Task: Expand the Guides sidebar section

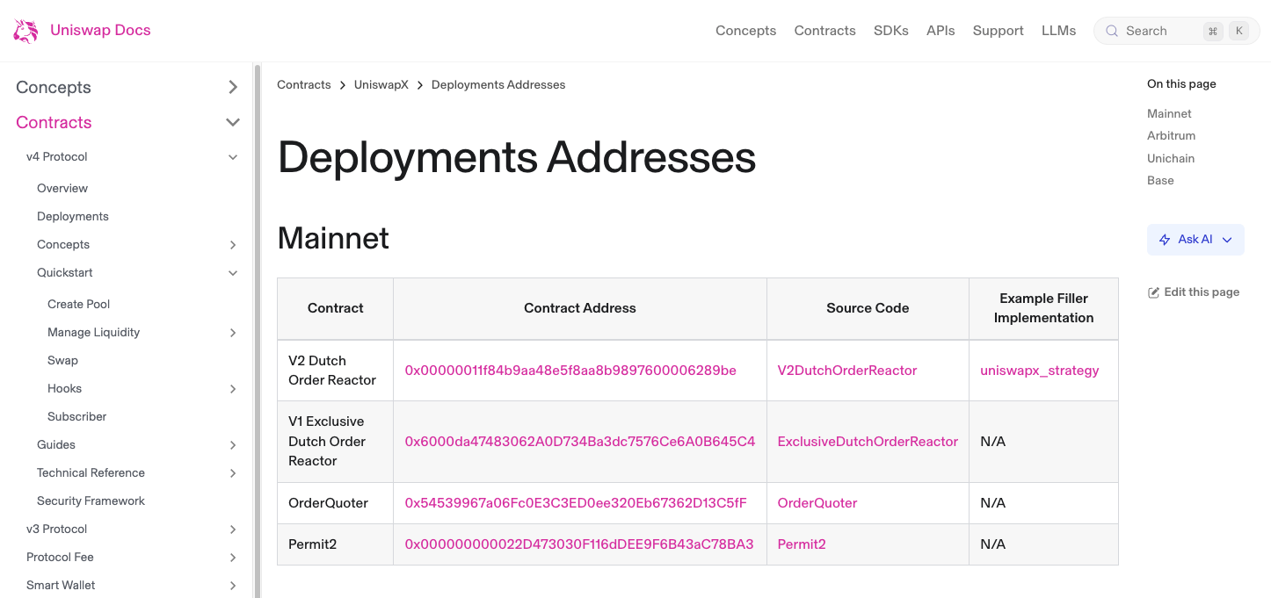Action: (233, 444)
